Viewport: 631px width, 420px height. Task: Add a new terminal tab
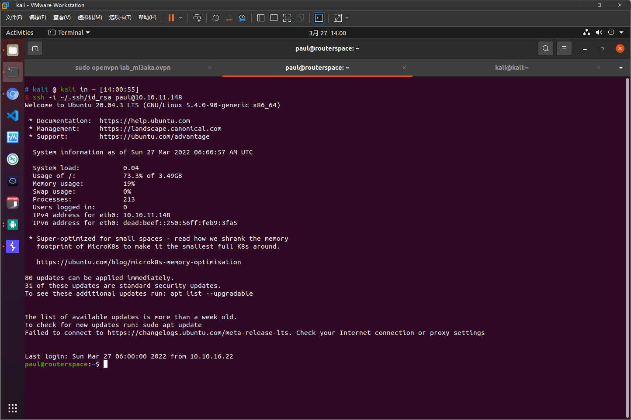click(x=35, y=48)
